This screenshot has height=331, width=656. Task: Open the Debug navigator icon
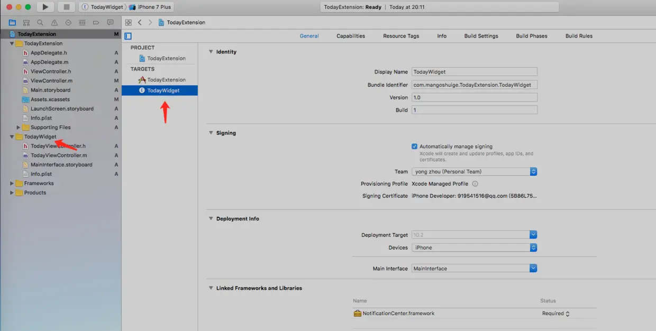click(82, 23)
